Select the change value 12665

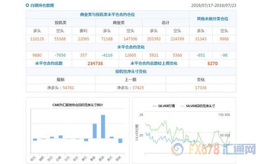pyautogui.click(x=131, y=55)
